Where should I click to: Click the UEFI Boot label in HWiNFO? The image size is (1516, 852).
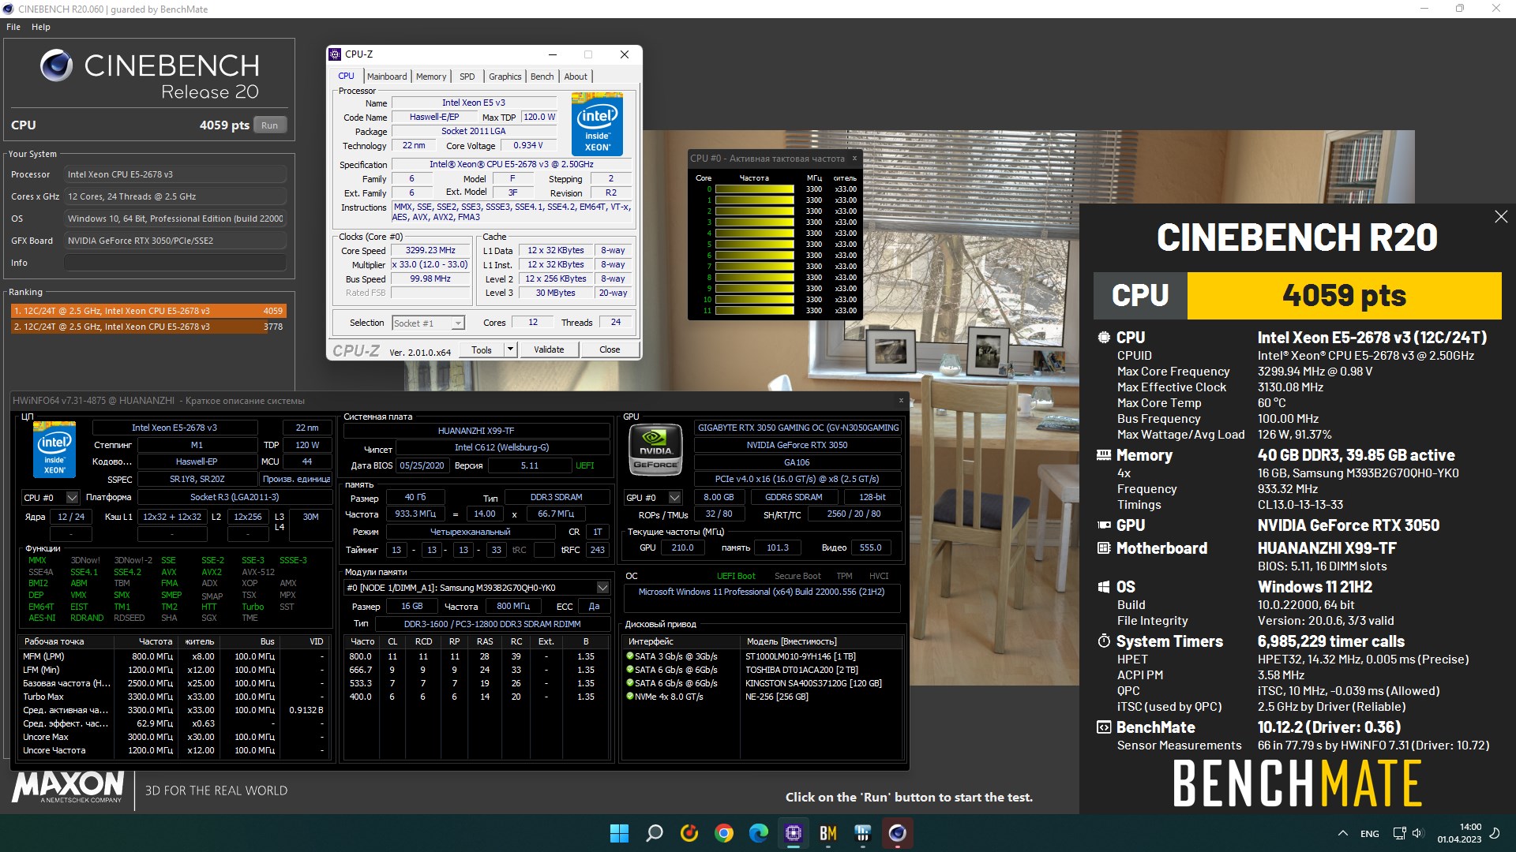736,576
